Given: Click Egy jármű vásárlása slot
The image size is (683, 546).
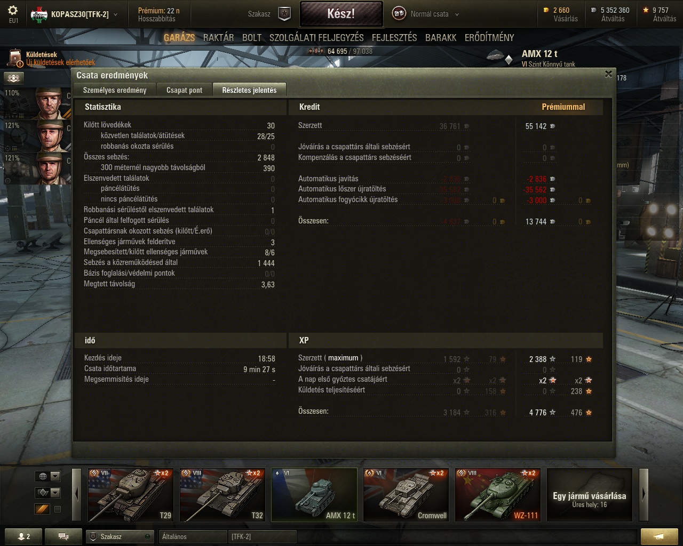Looking at the screenshot, I should click(x=590, y=495).
